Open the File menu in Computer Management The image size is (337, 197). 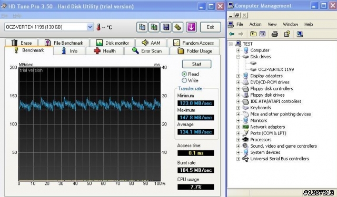(x=240, y=25)
